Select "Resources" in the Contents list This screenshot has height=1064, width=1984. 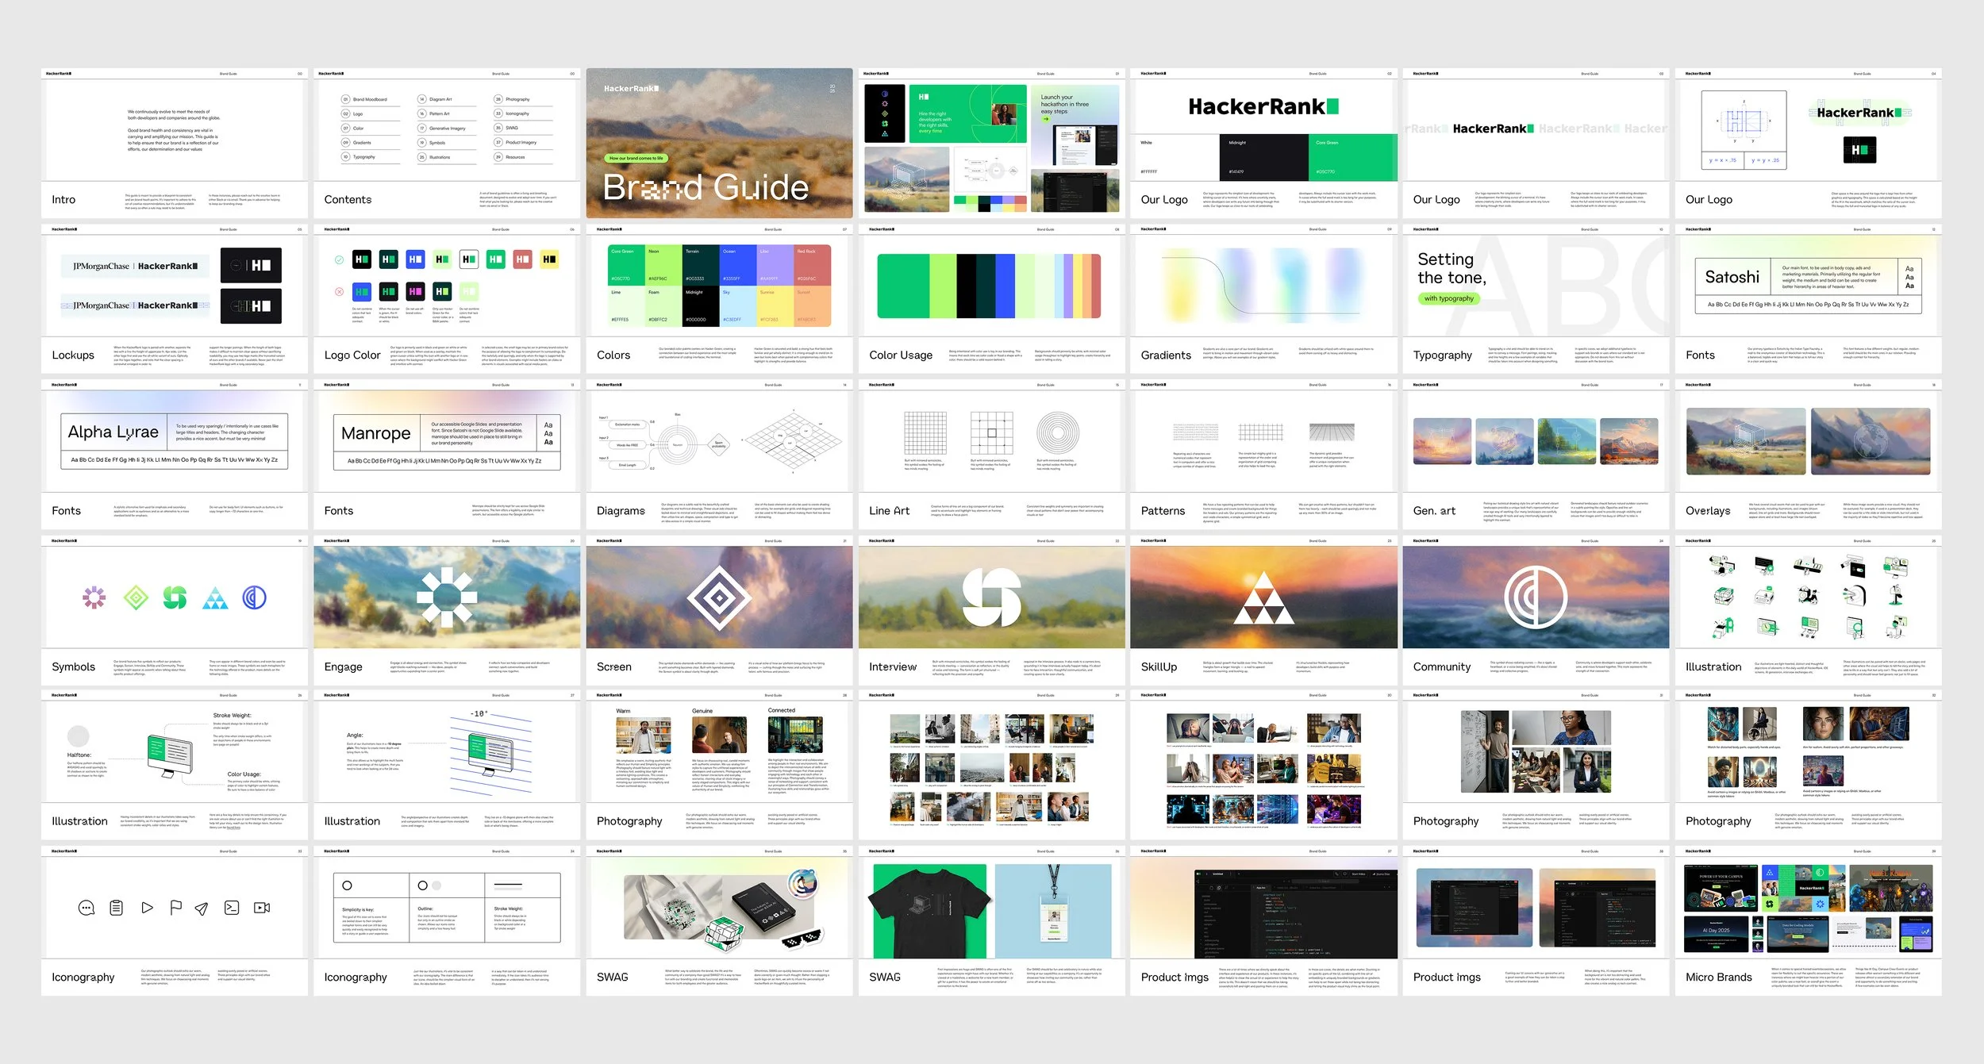click(x=515, y=157)
